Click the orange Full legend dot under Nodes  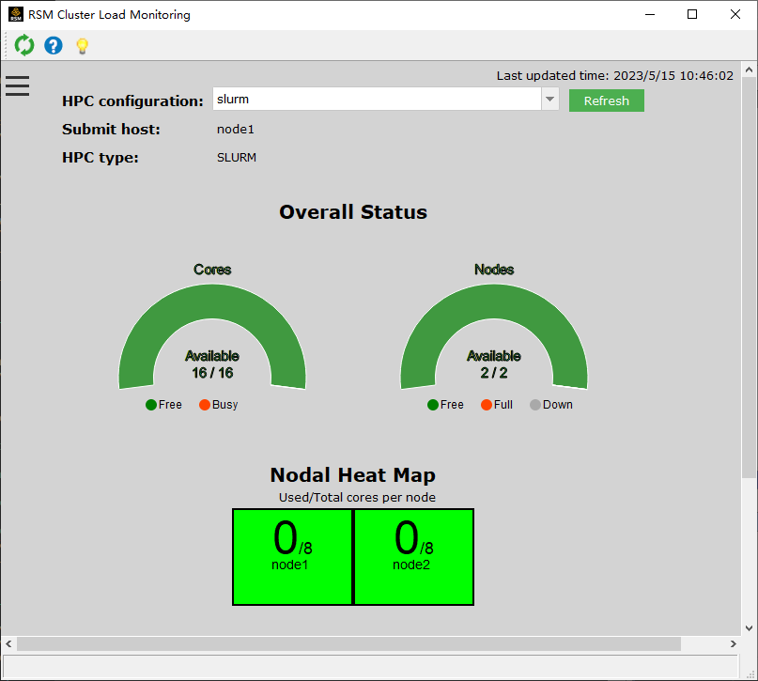coord(487,405)
